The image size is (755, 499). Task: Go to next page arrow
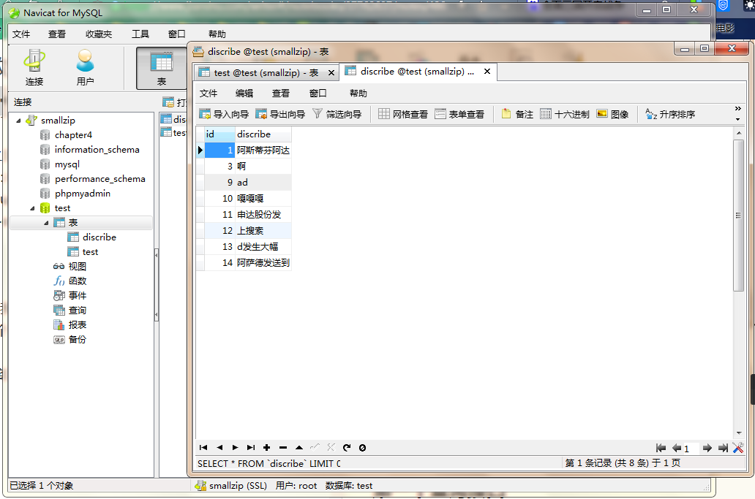click(707, 448)
